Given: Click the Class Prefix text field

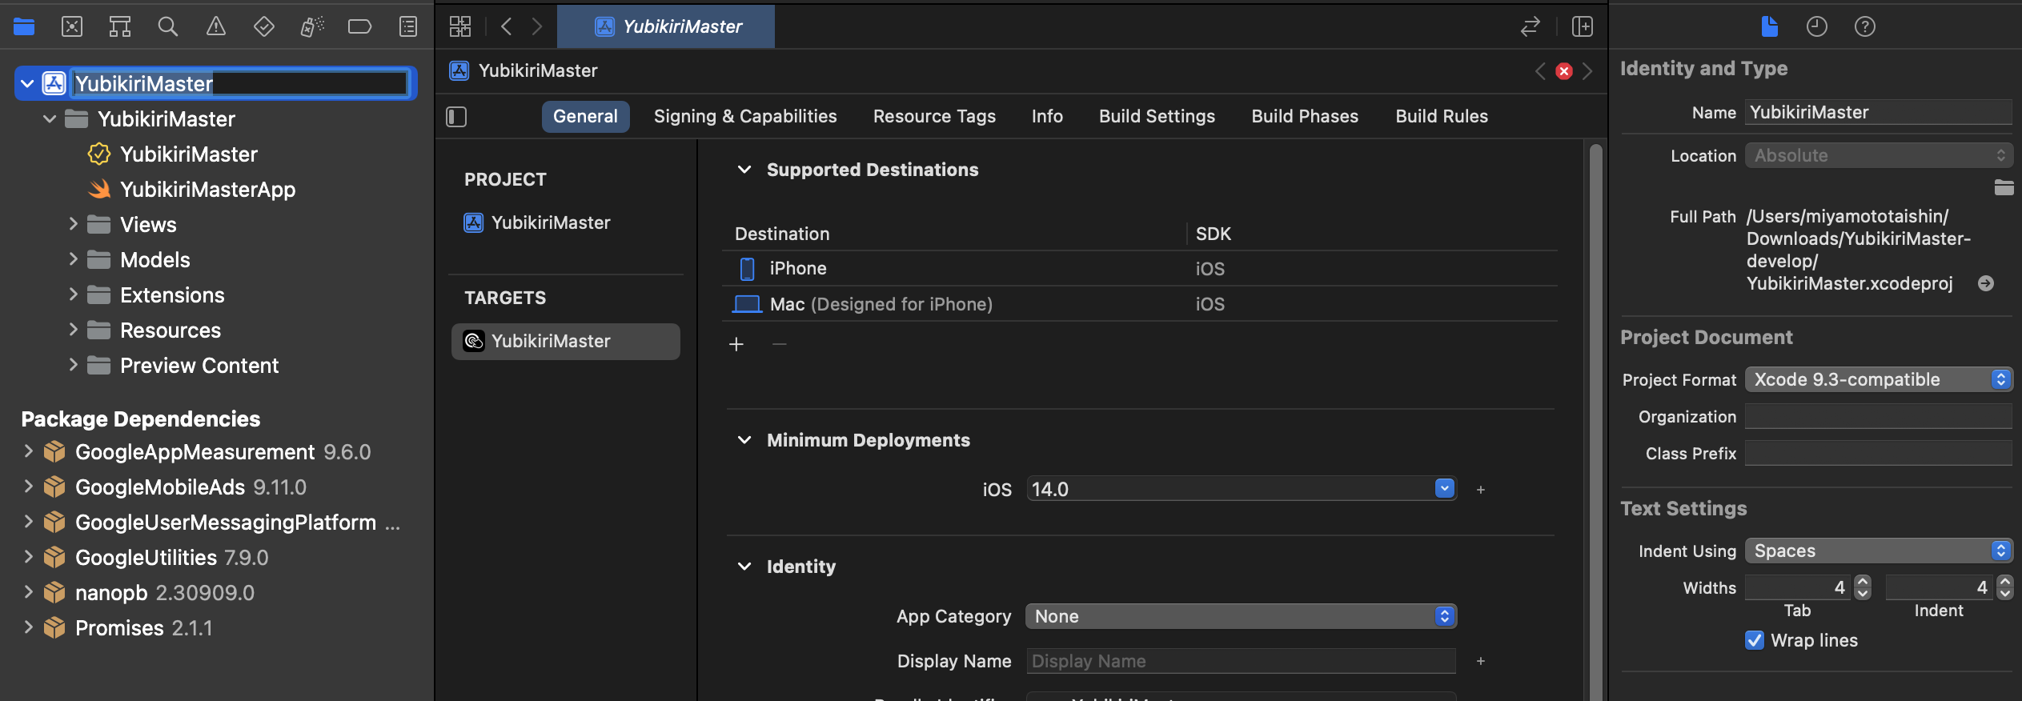Looking at the screenshot, I should coord(1878,453).
